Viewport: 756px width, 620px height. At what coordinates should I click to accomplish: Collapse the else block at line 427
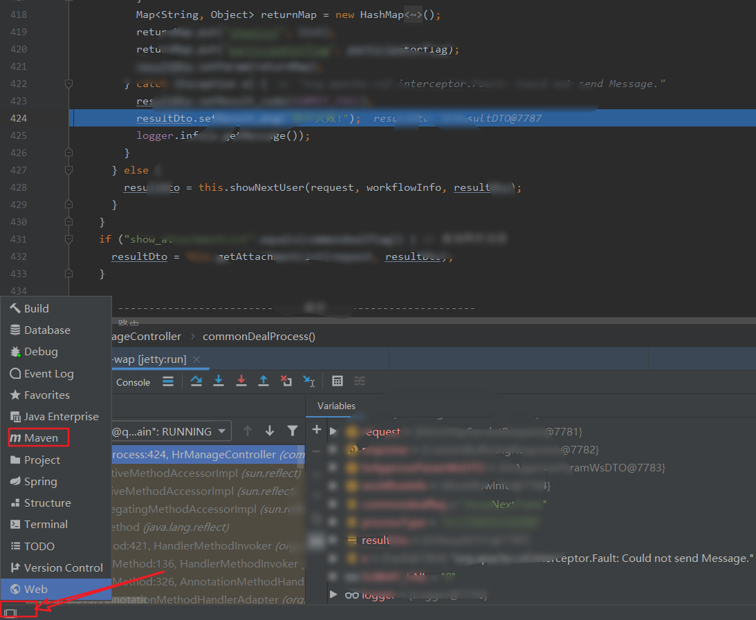(68, 170)
